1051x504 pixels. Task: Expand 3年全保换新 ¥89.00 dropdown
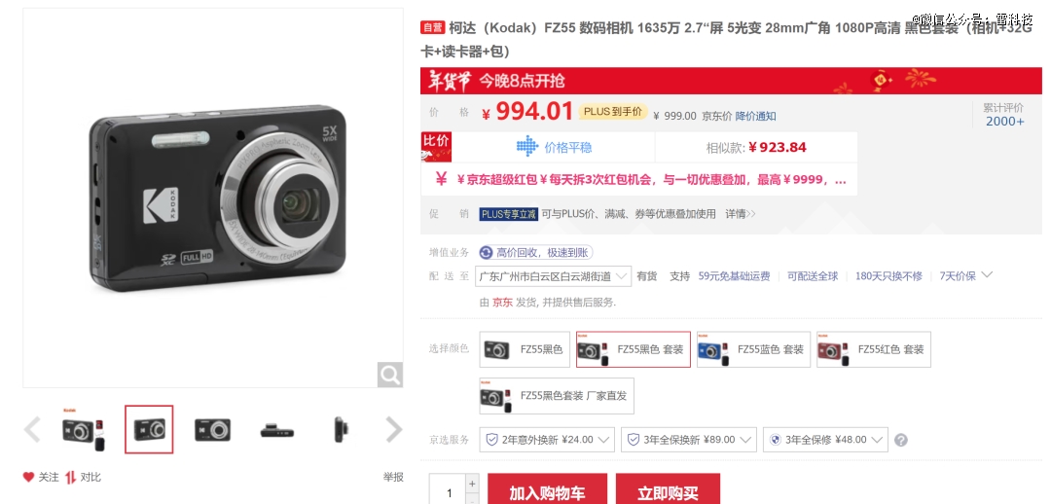pyautogui.click(x=688, y=440)
